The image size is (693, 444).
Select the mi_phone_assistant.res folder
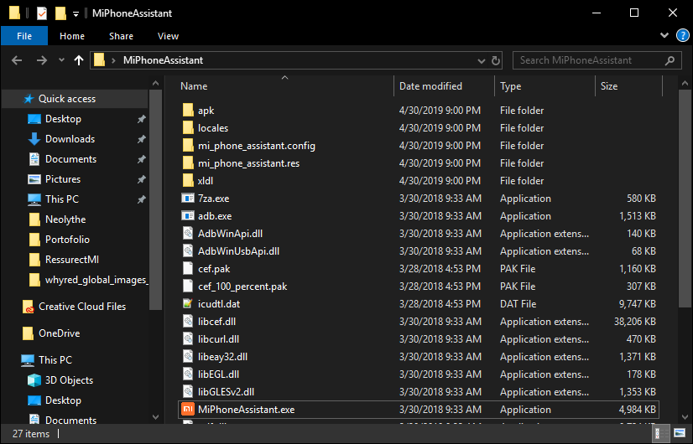[241, 163]
